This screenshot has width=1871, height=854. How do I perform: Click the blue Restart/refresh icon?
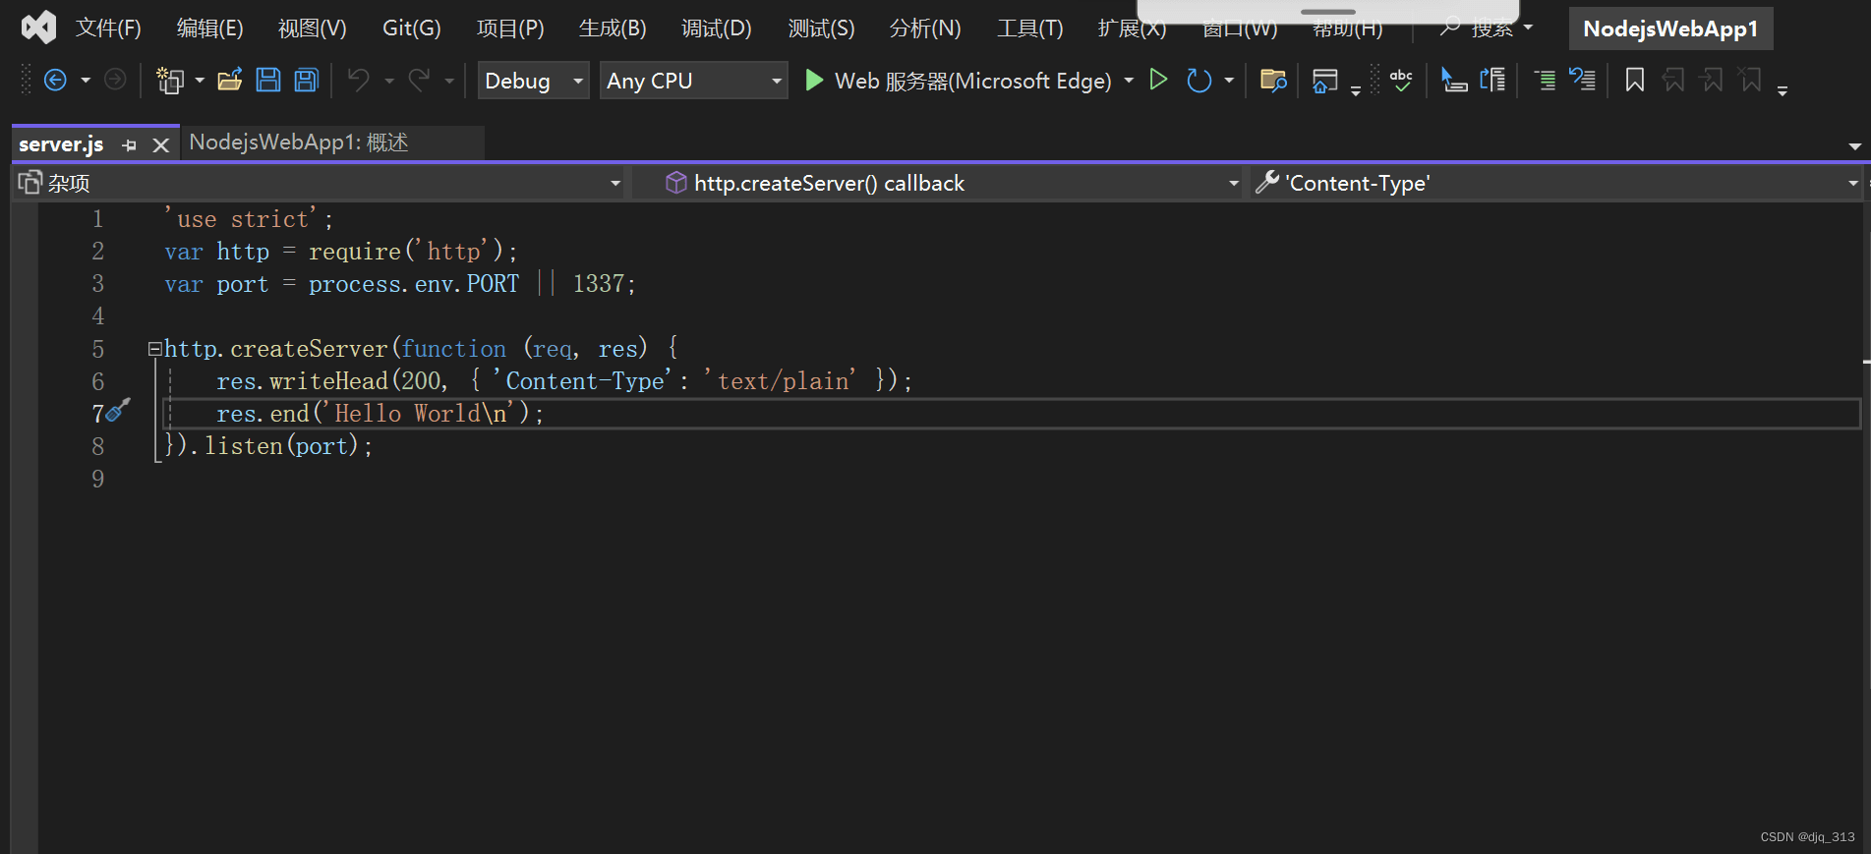tap(1199, 81)
